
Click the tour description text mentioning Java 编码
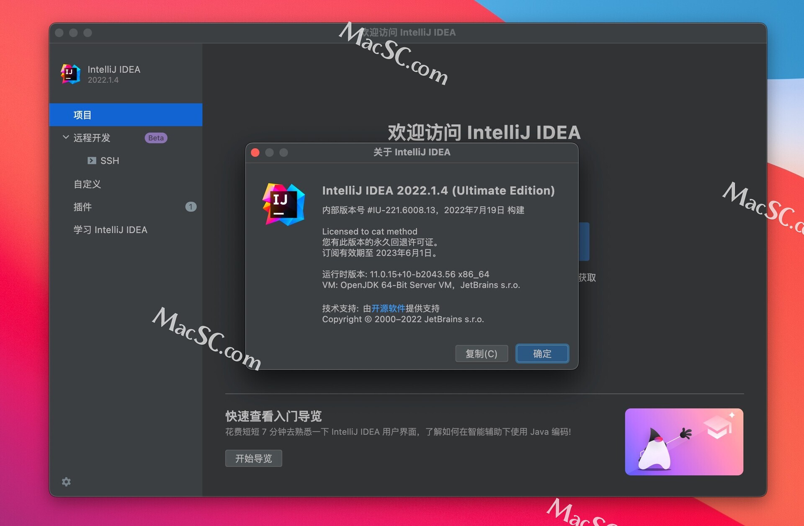(x=398, y=432)
